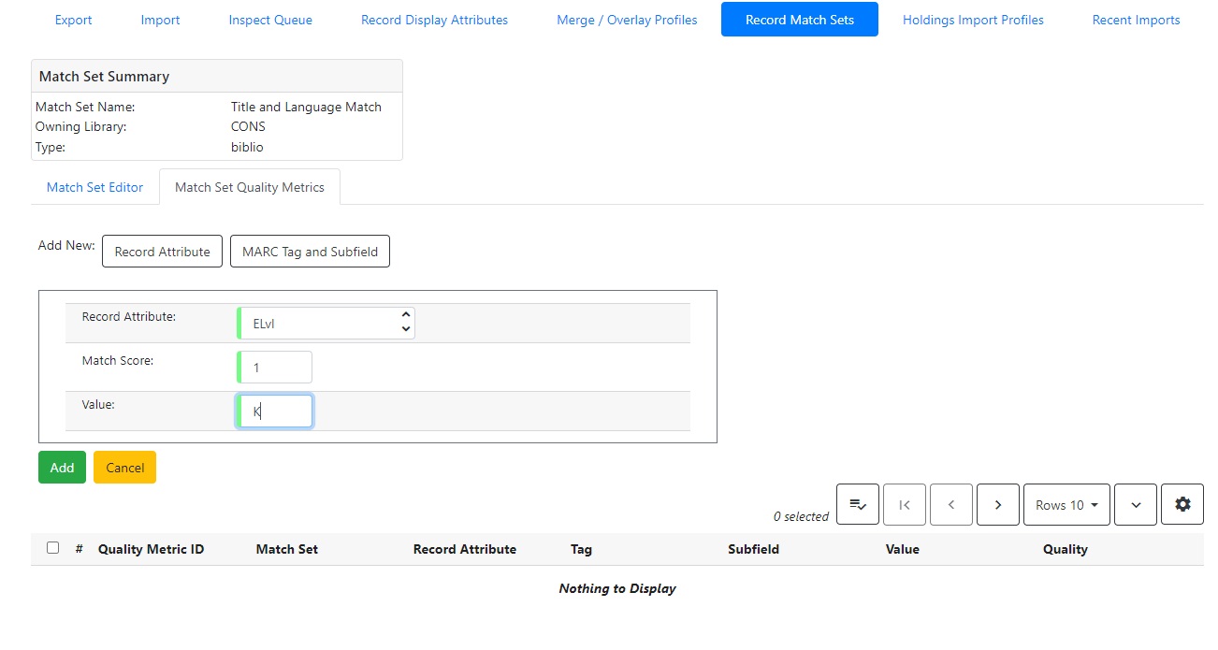Add new Record Attribute metric
The image size is (1218, 650).
[162, 252]
